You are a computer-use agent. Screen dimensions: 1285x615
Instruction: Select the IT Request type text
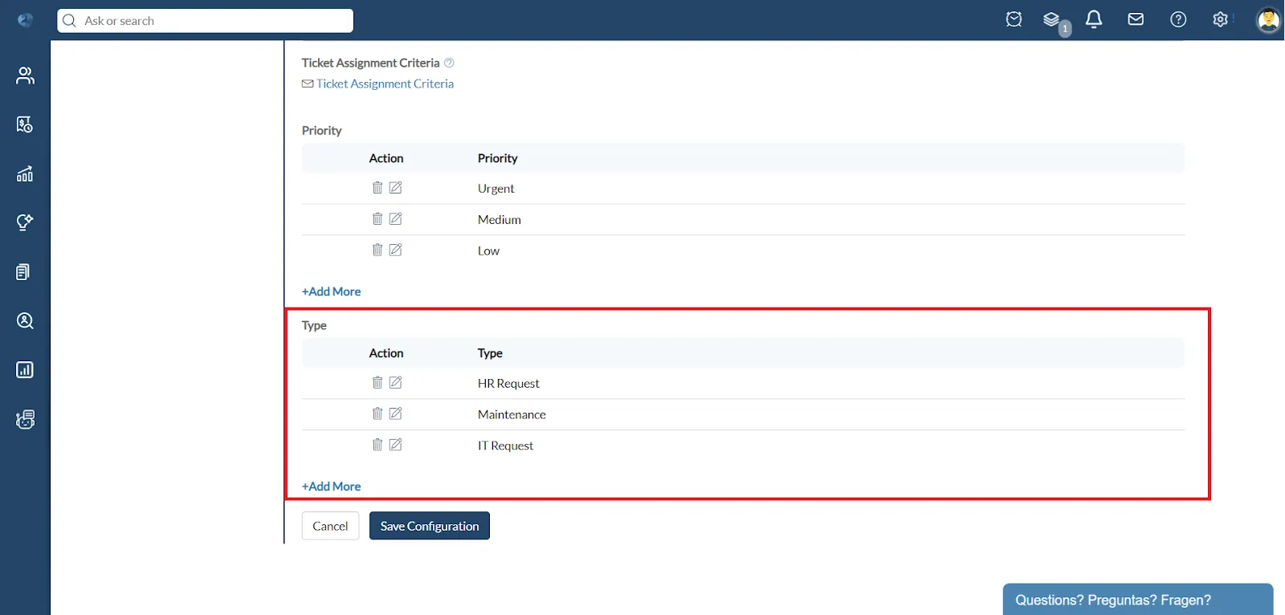point(505,446)
